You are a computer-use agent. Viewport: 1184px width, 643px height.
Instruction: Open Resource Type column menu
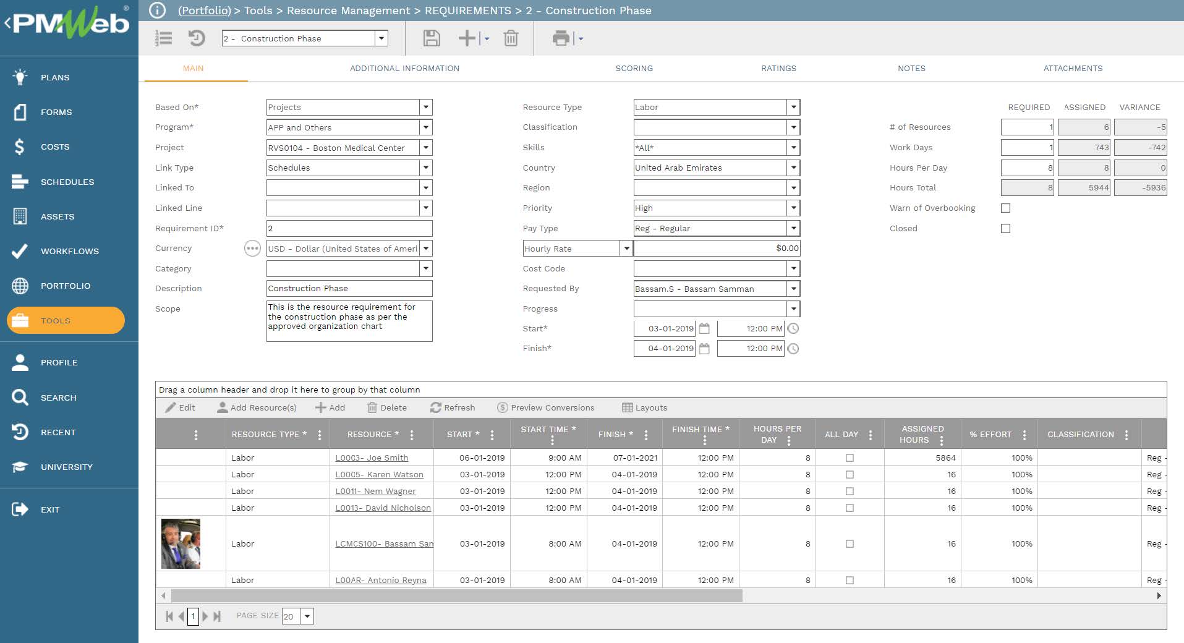[x=320, y=435]
